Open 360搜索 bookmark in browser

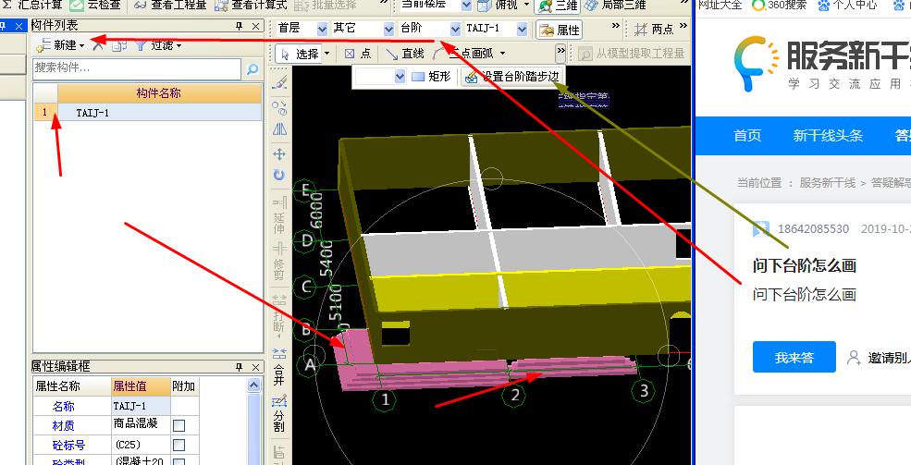(x=779, y=6)
